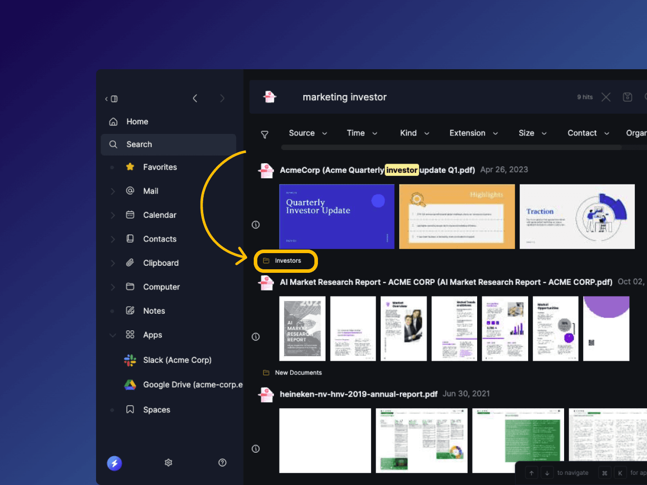Viewport: 647px width, 485px height.
Task: Click the Mail at-sign icon
Action: pyautogui.click(x=130, y=190)
